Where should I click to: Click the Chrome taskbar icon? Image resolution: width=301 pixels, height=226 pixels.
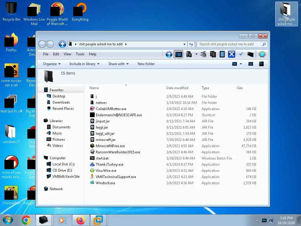26,220
